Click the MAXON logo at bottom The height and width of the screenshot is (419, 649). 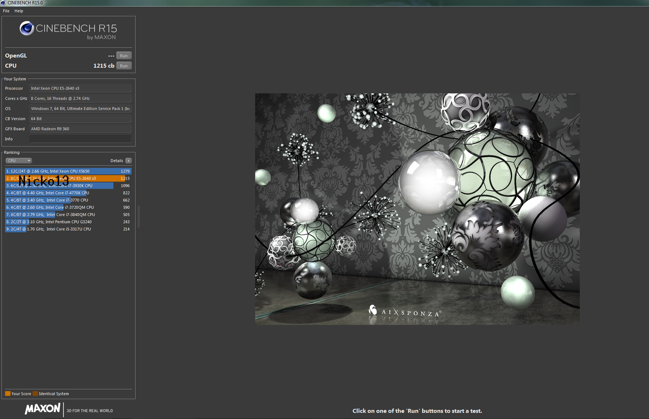click(42, 409)
